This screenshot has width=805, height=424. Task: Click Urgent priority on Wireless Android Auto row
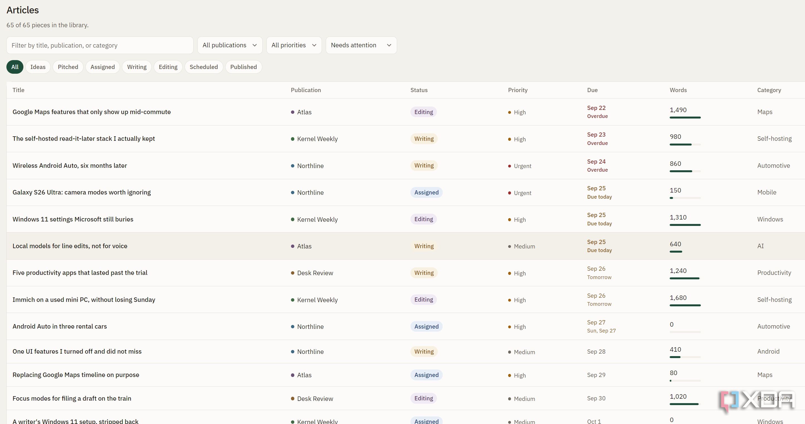pyautogui.click(x=520, y=166)
